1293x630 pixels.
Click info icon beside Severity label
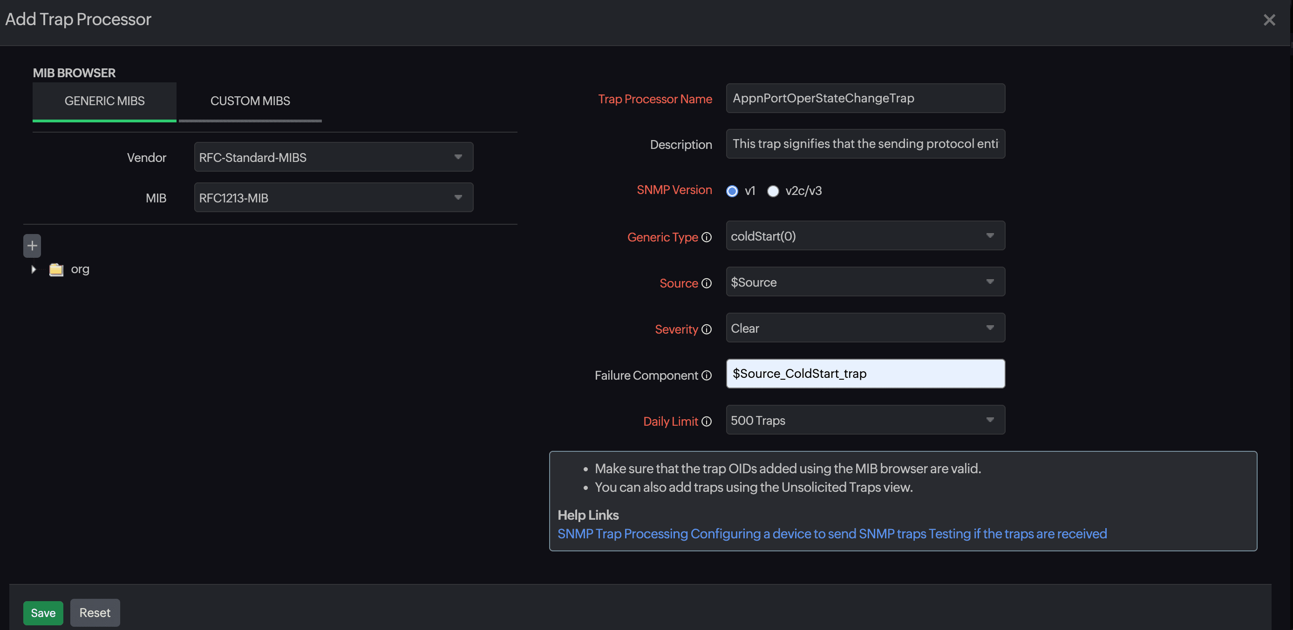pyautogui.click(x=706, y=329)
